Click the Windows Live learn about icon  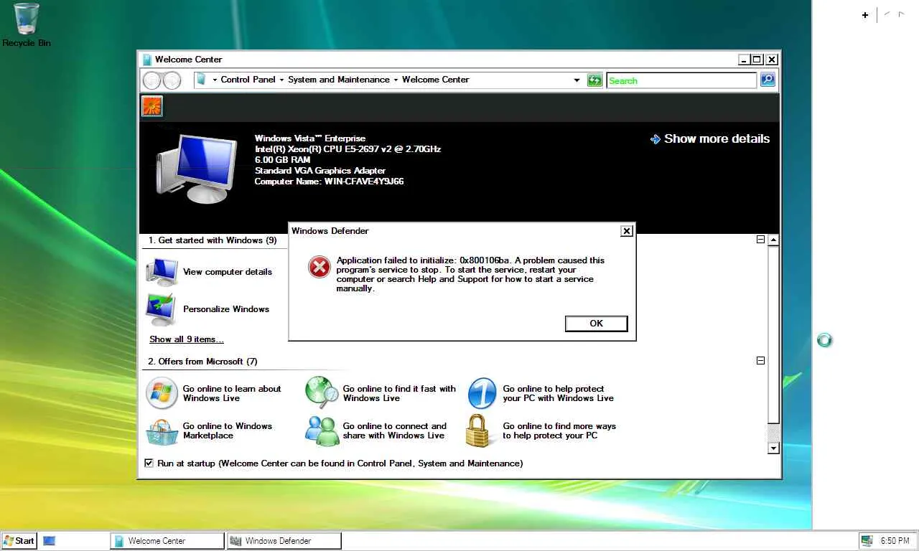[x=162, y=393]
